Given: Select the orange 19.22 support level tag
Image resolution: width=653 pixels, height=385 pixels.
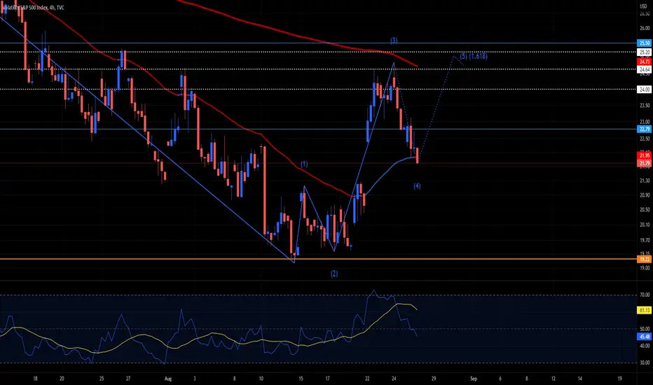Looking at the screenshot, I should click(645, 259).
